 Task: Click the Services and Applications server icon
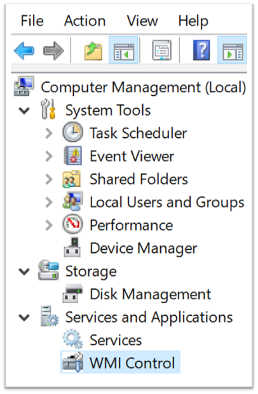pos(50,316)
